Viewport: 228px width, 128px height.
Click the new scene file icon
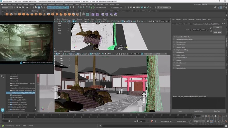[x=17, y=7]
